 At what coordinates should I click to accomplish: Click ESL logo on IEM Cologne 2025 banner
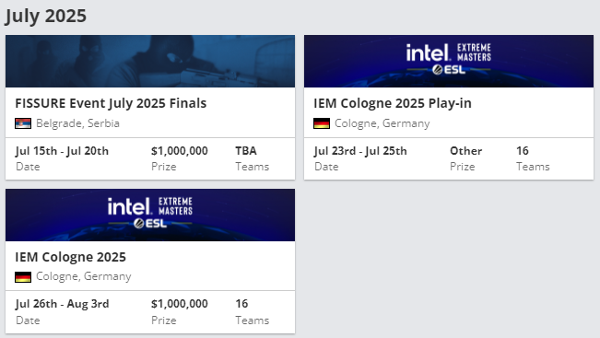(150, 223)
